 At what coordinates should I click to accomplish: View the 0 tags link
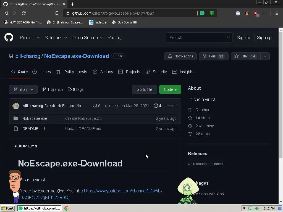(x=76, y=89)
